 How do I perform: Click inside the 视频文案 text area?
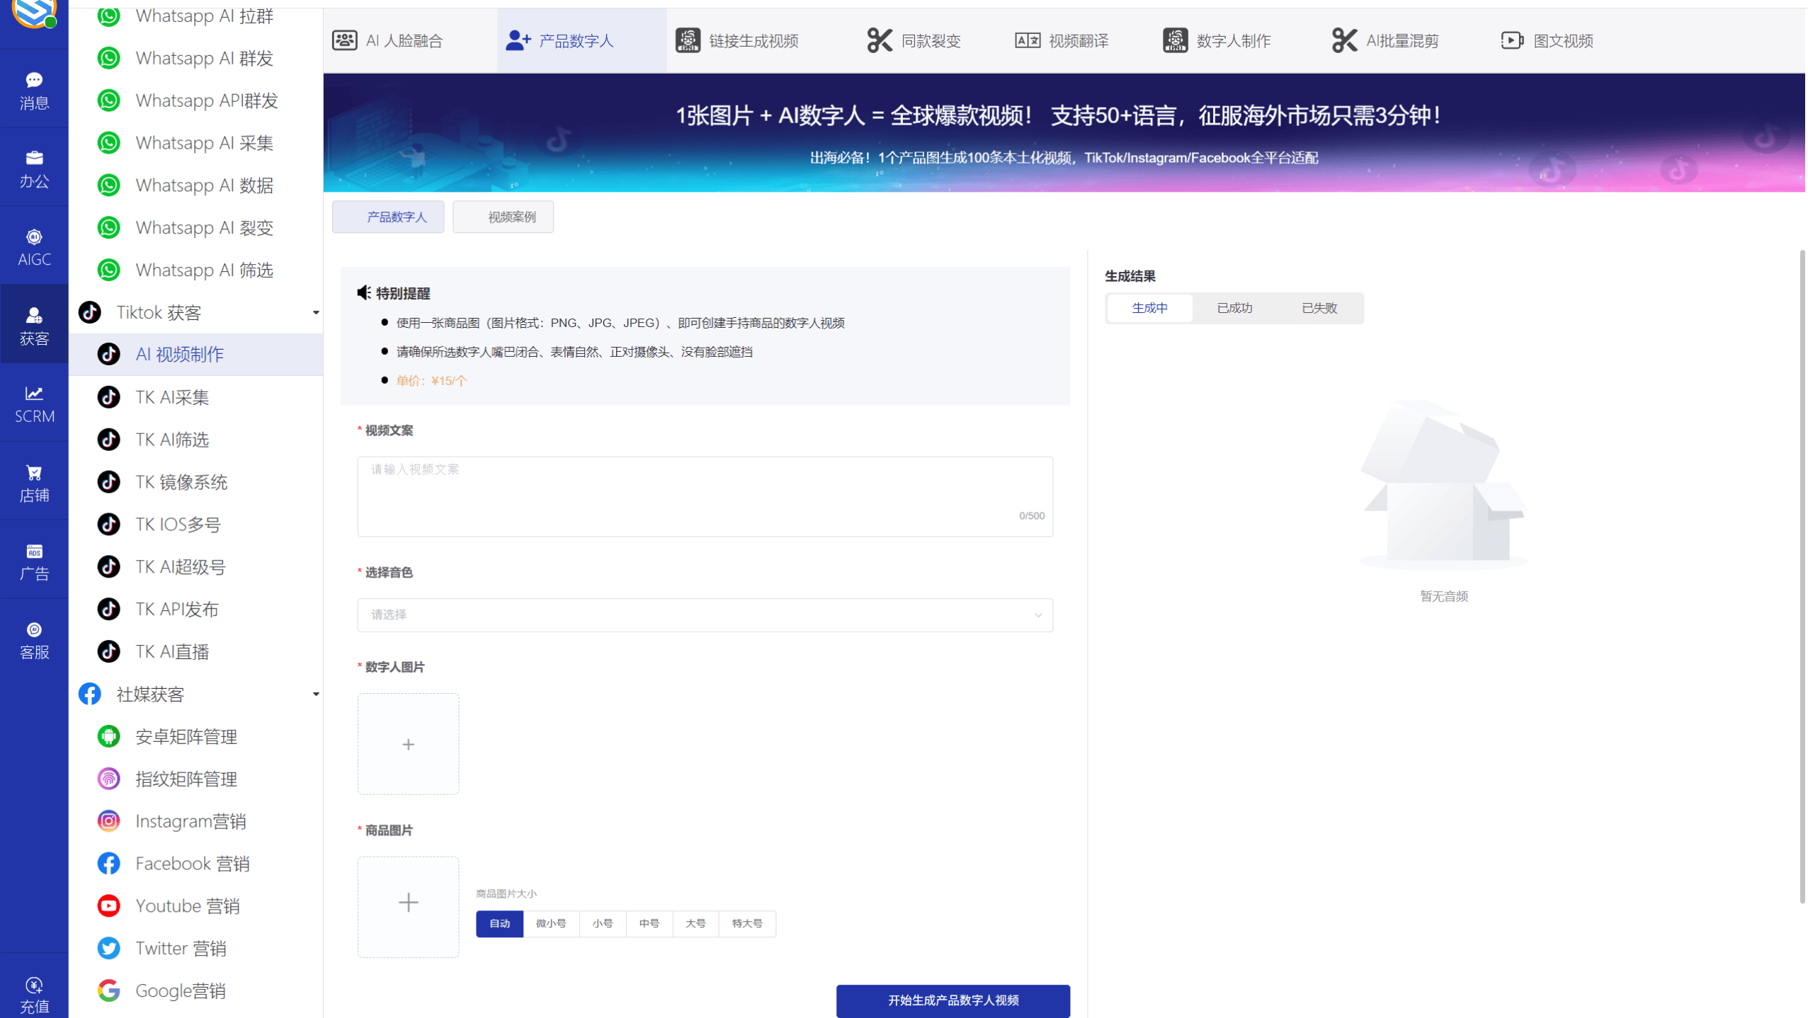(704, 496)
